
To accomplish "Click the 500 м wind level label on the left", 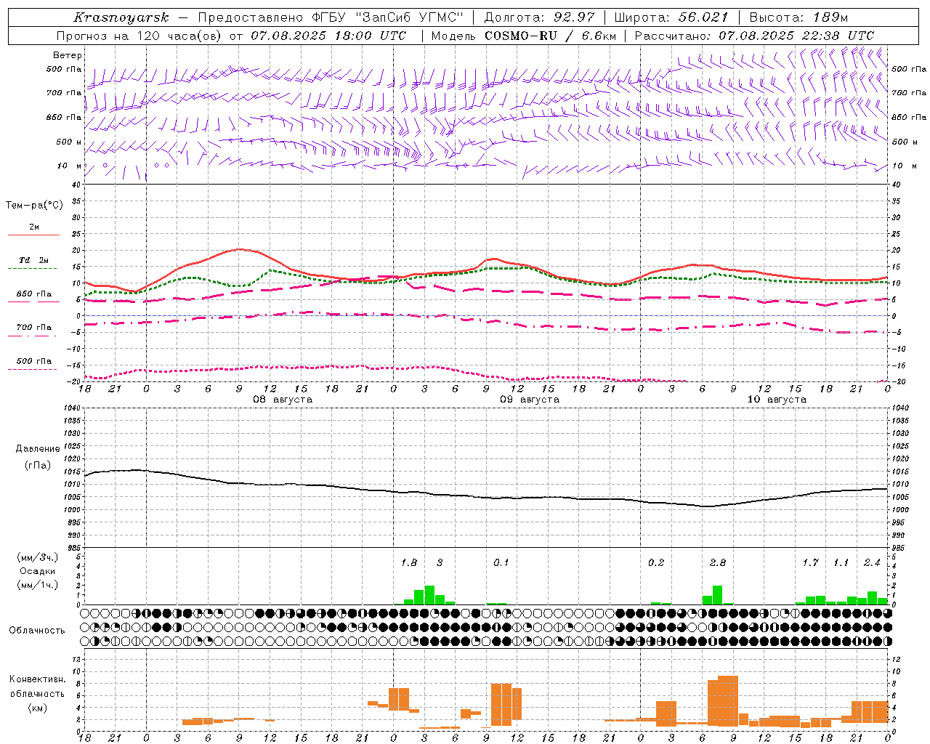I will [x=69, y=142].
